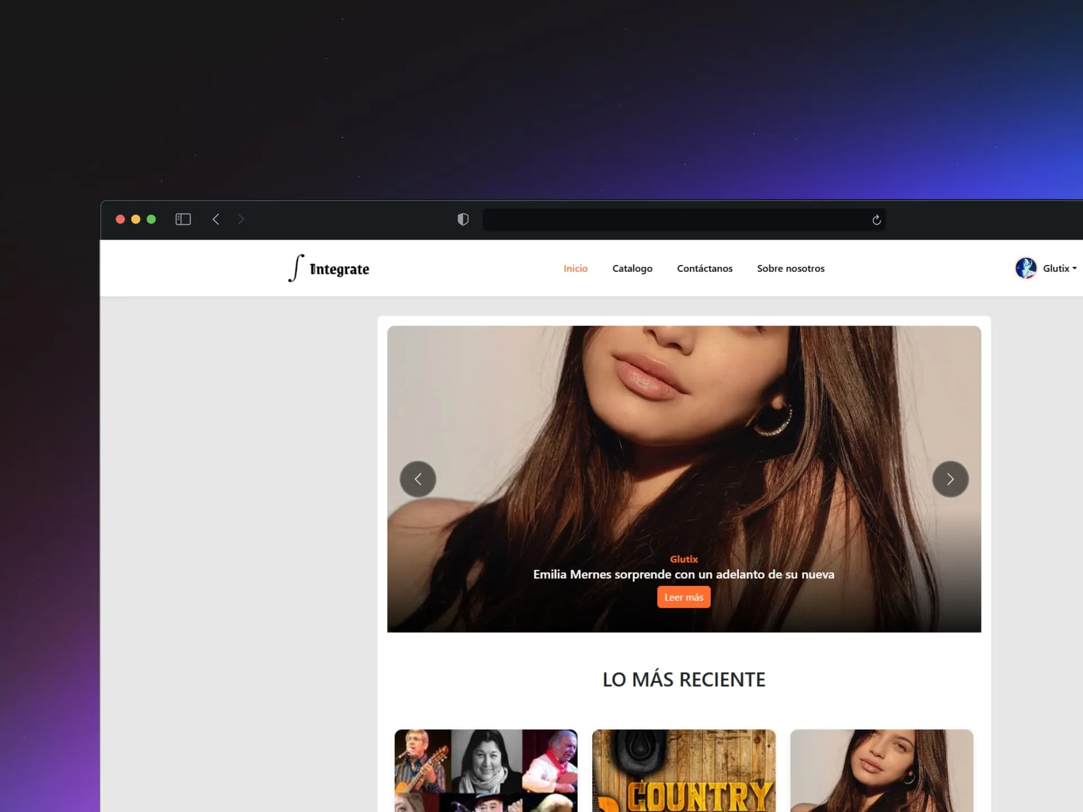The height and width of the screenshot is (812, 1083).
Task: Show previous carousel slide
Action: (417, 479)
